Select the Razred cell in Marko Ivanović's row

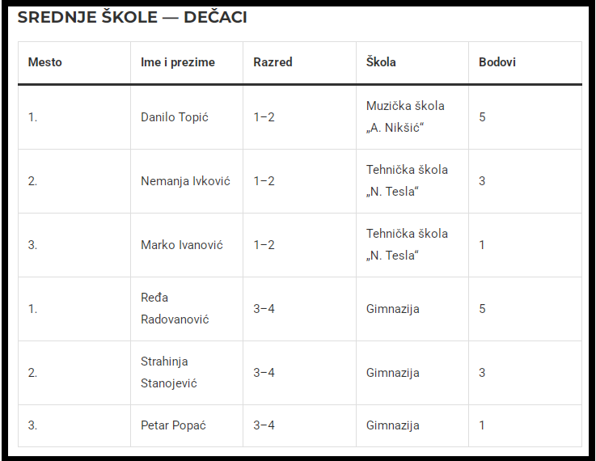pos(264,245)
